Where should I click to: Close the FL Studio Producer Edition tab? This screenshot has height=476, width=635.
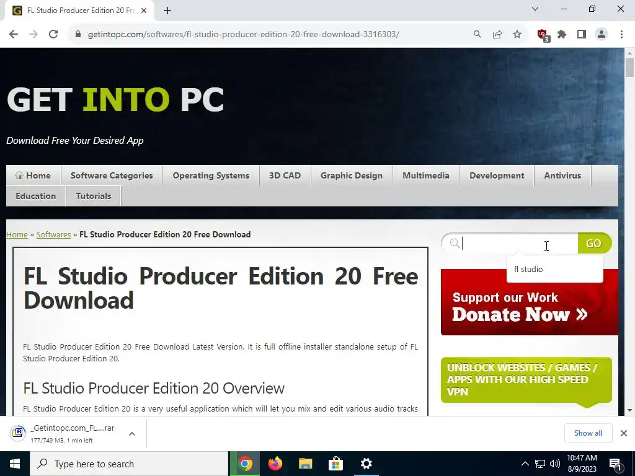[x=144, y=11]
